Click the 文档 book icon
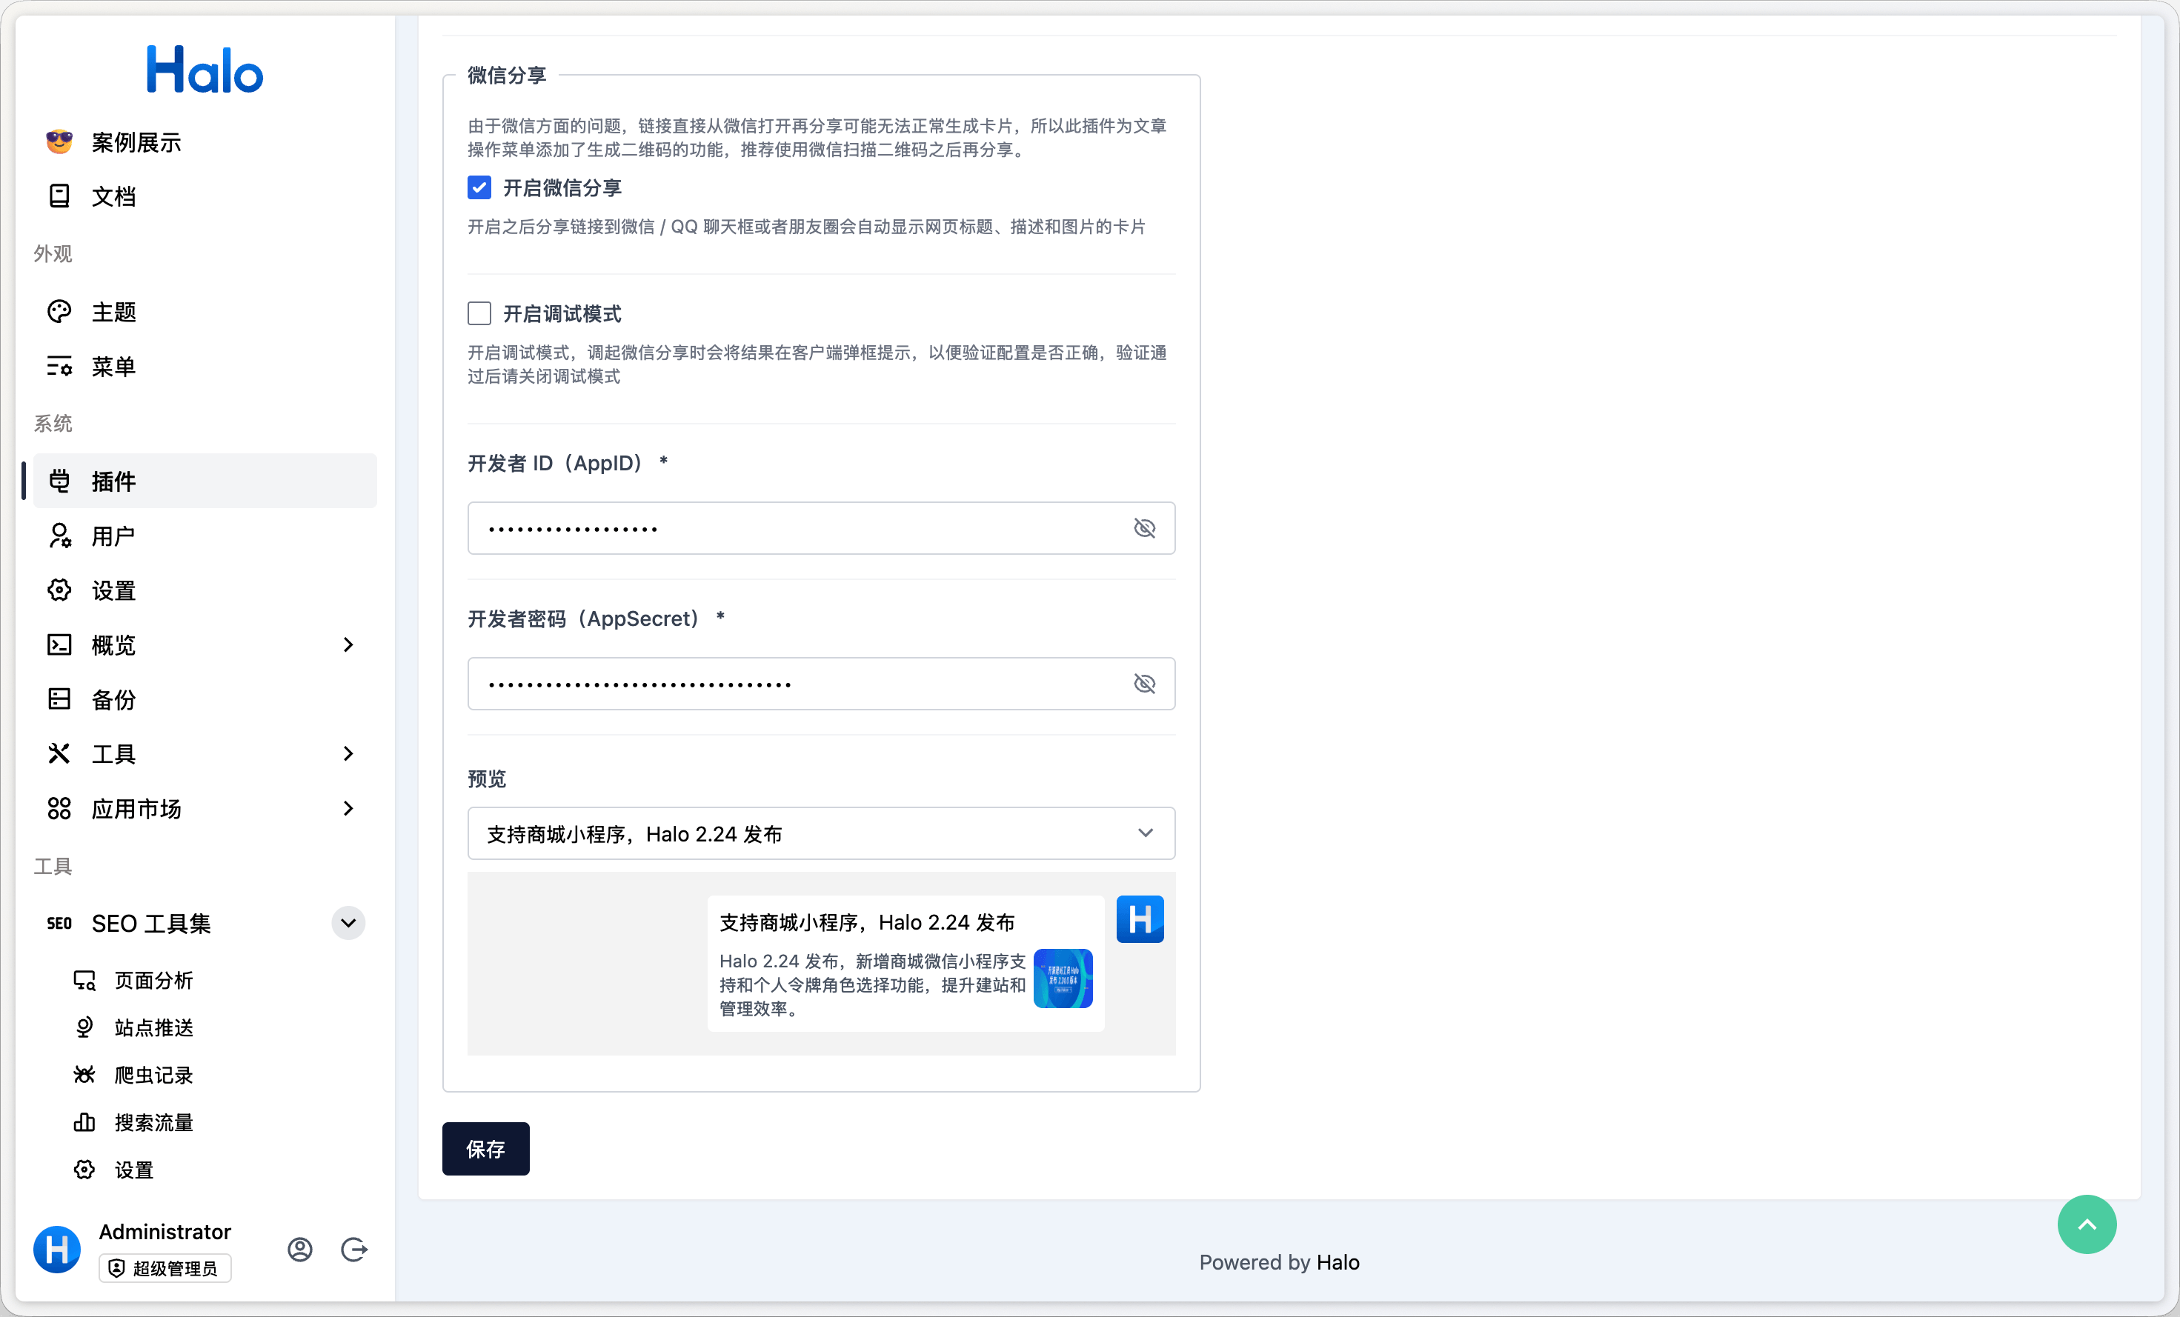Image resolution: width=2180 pixels, height=1317 pixels. tap(59, 196)
